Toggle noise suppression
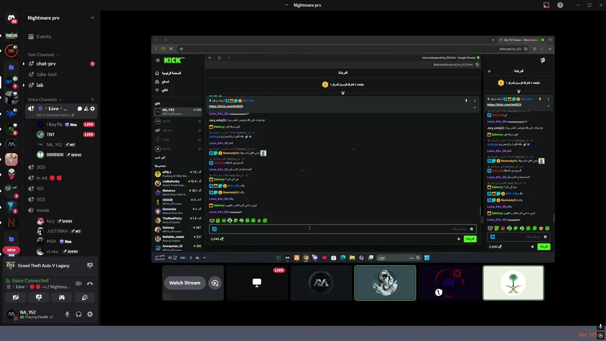Image resolution: width=606 pixels, height=341 pixels. (x=79, y=284)
